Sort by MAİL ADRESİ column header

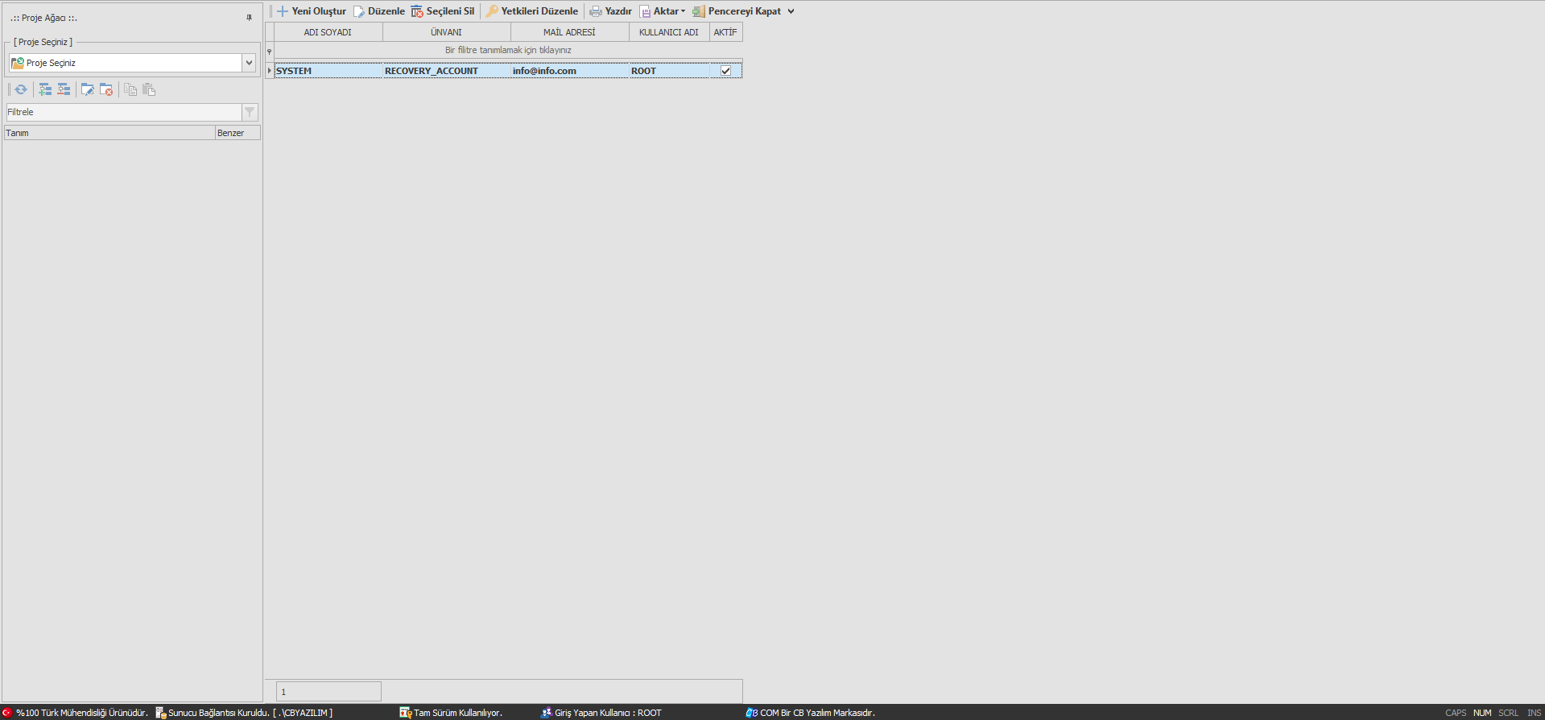click(x=570, y=32)
